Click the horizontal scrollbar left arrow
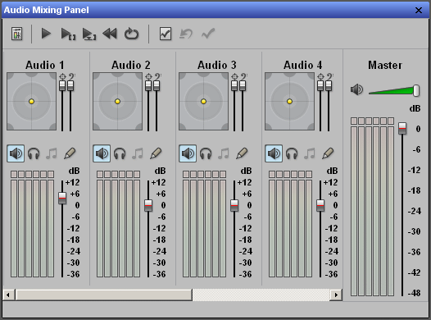 pos(8,295)
